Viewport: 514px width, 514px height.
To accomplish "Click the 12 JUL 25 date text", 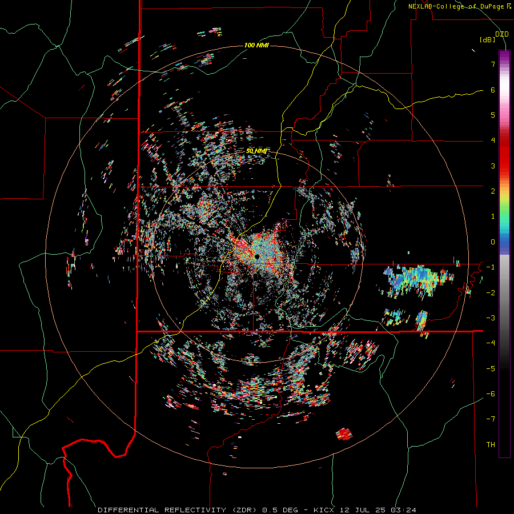I will pos(362,510).
